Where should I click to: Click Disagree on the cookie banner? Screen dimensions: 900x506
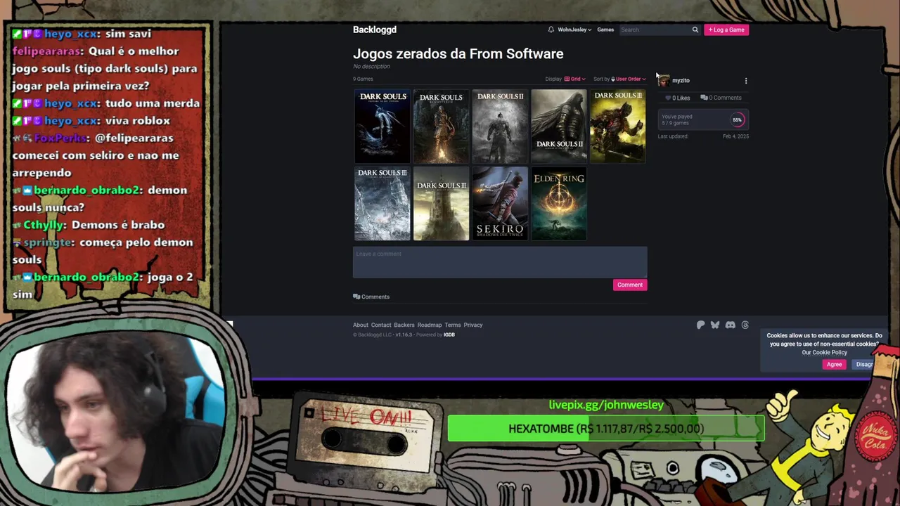click(865, 364)
